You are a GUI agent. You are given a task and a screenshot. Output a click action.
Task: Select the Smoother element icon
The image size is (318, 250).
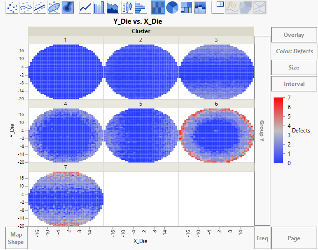pos(26,7)
